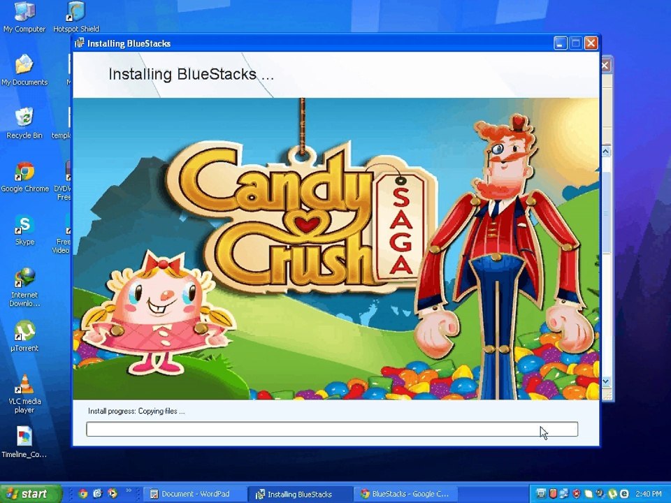Open the My Computer desktop icon
Image resolution: width=671 pixels, height=503 pixels.
(24, 17)
